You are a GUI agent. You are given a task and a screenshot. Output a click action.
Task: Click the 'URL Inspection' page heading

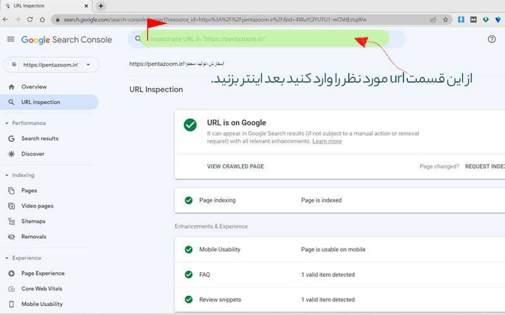[x=156, y=89]
